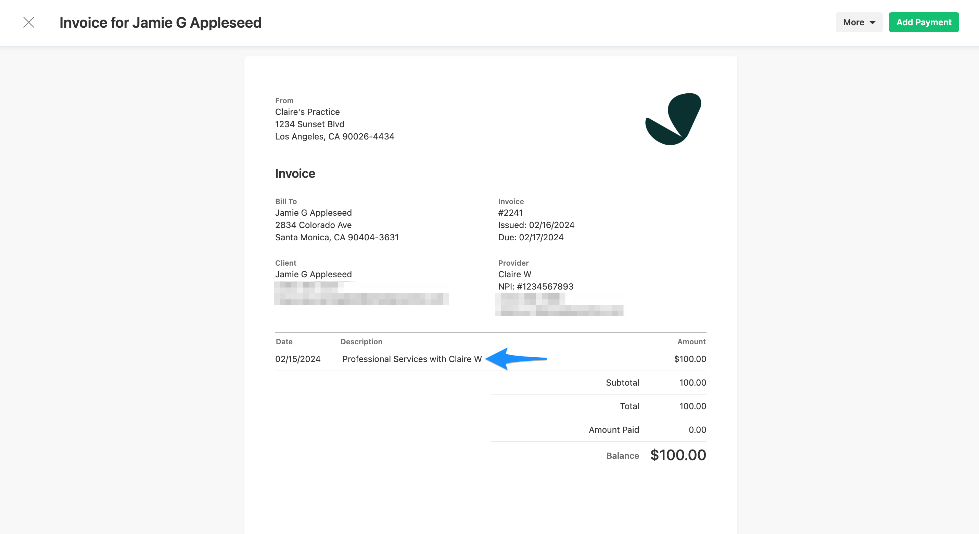Click the 'Invoice' heading
Image resolution: width=979 pixels, height=534 pixels.
click(295, 174)
